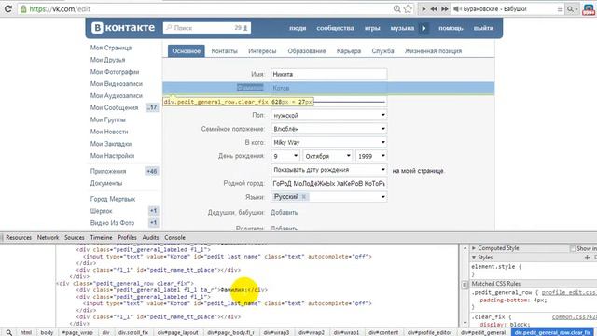The image size is (597, 336).
Task: Open the birthday month Октября dropdown
Action: [327, 156]
